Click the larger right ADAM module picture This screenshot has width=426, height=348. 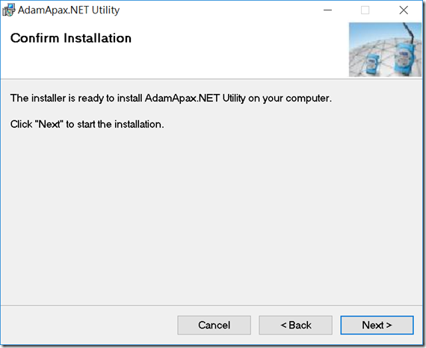tap(404, 60)
